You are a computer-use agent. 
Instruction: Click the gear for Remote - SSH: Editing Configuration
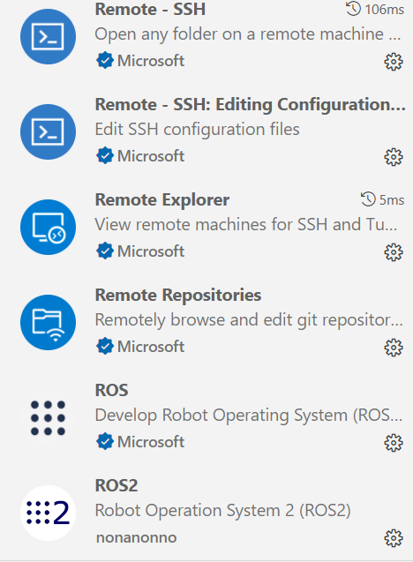point(394,157)
